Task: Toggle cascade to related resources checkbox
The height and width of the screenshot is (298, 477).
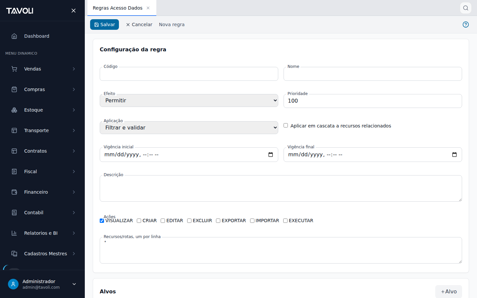Action: (286, 125)
